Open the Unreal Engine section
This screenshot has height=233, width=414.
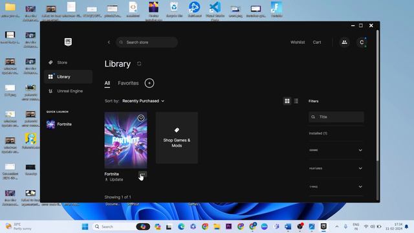click(68, 91)
